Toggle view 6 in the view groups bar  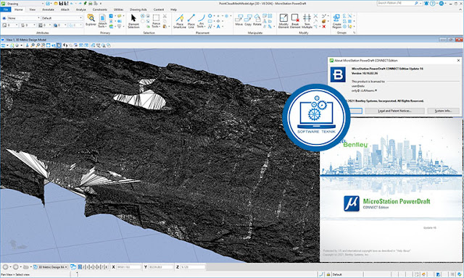(99, 267)
